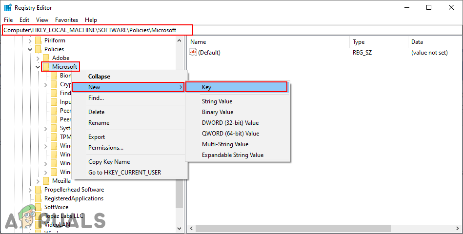This screenshot has height=234, width=463.
Task: Click the (value not set) data cell
Action: tap(429, 53)
